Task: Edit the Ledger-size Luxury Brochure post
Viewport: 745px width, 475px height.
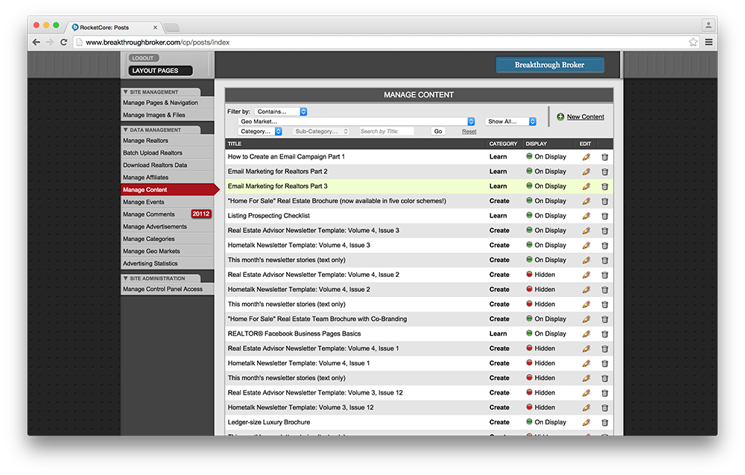Action: [586, 422]
